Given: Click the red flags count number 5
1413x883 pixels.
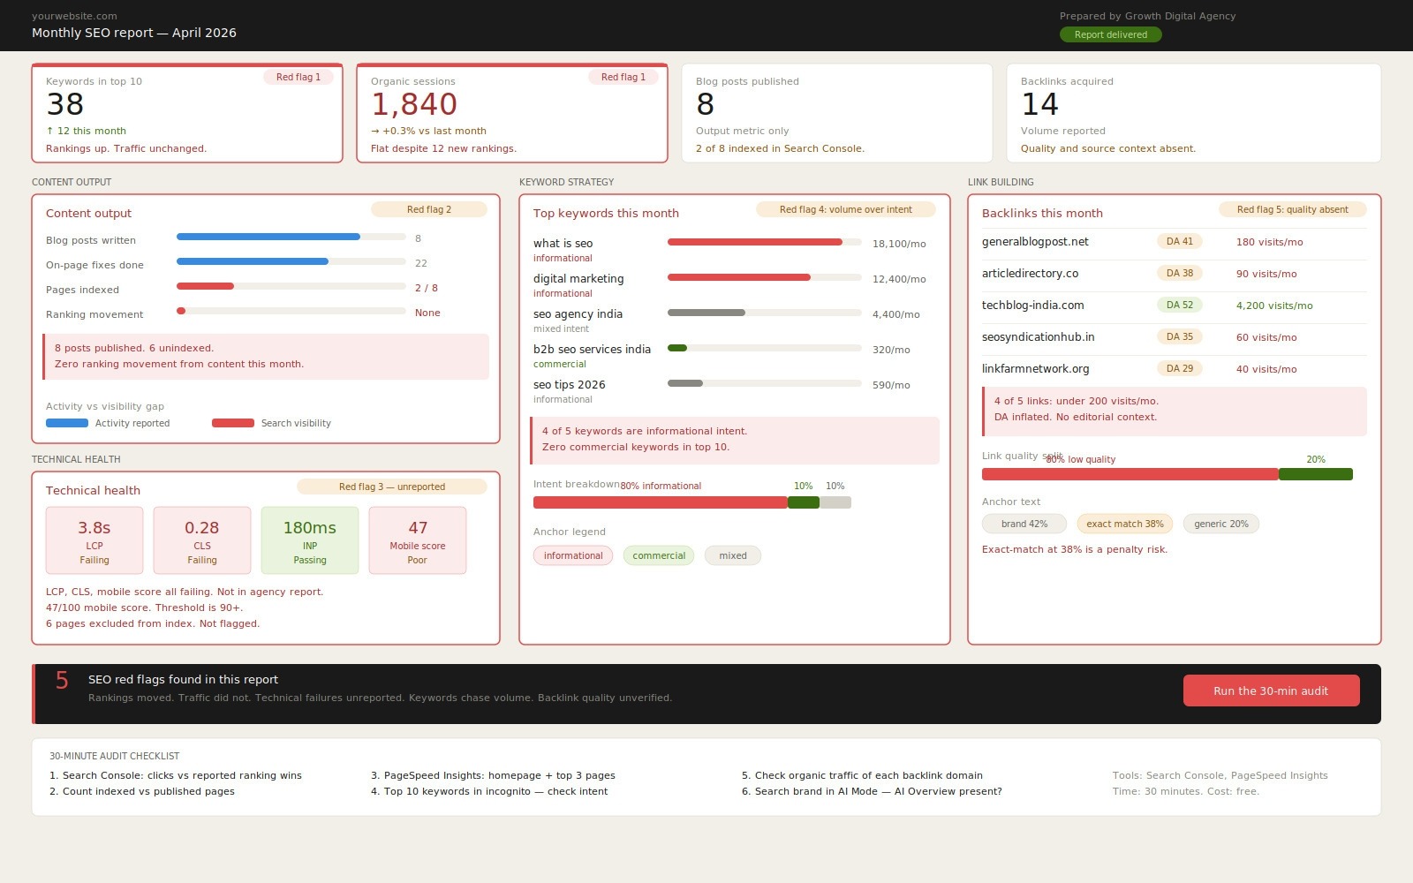Looking at the screenshot, I should coord(62,681).
